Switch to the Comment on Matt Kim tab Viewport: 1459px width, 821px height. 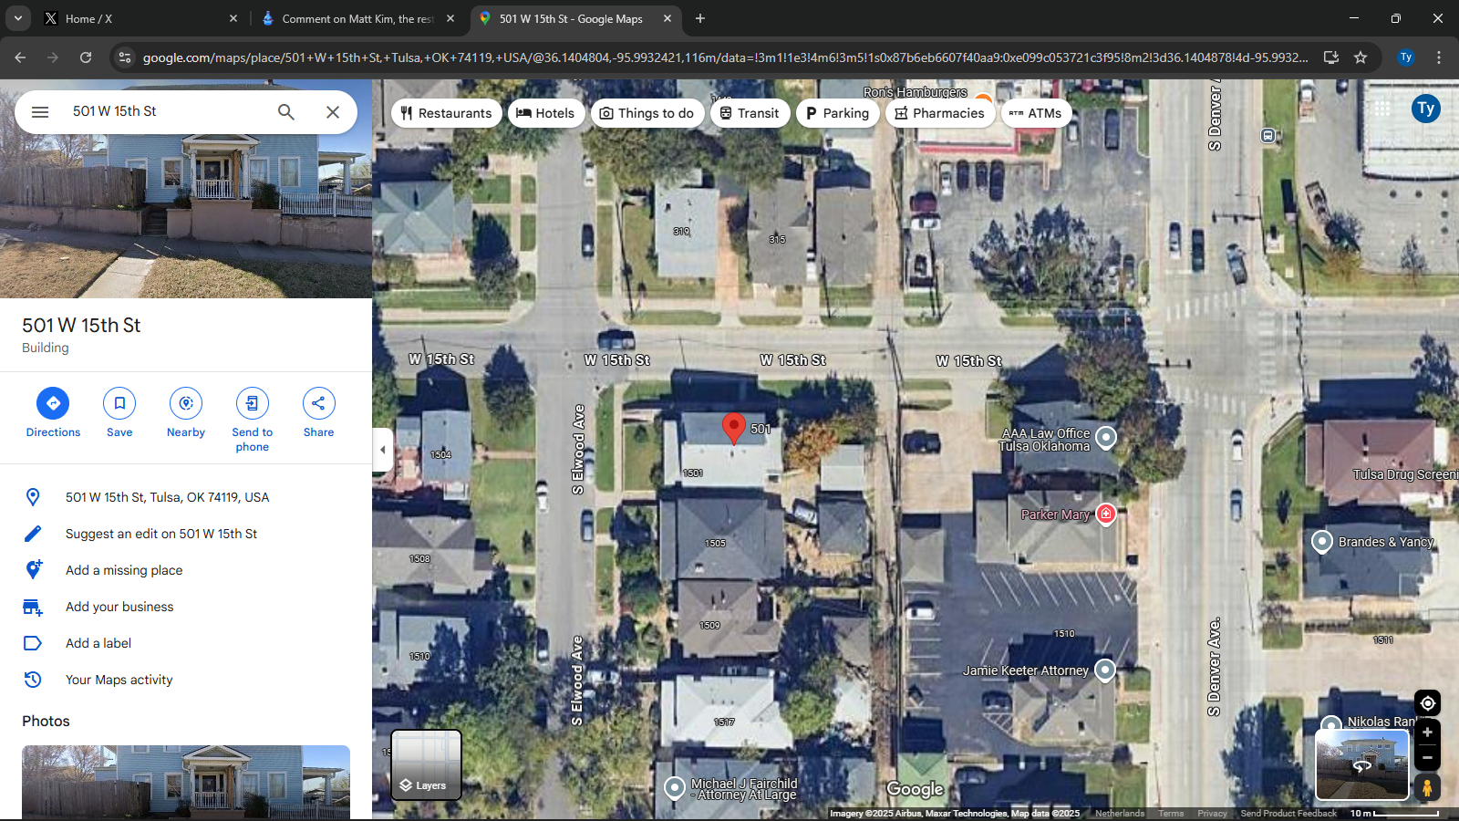tap(357, 18)
